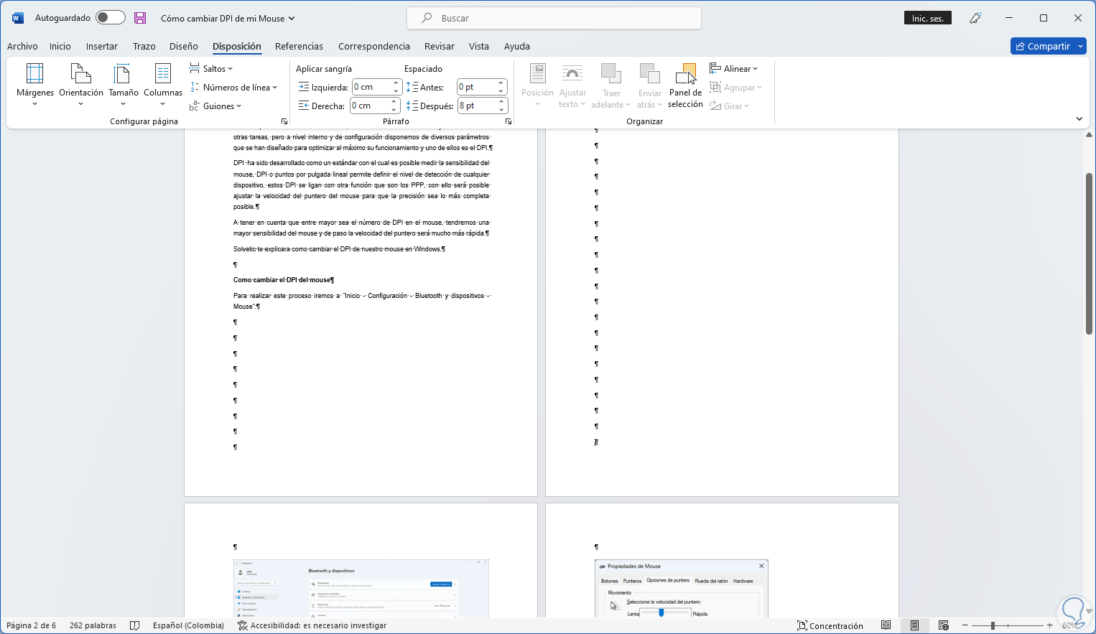Increase Izquierda indent with up arrow
Screen dimensions: 1096x634
click(396, 83)
